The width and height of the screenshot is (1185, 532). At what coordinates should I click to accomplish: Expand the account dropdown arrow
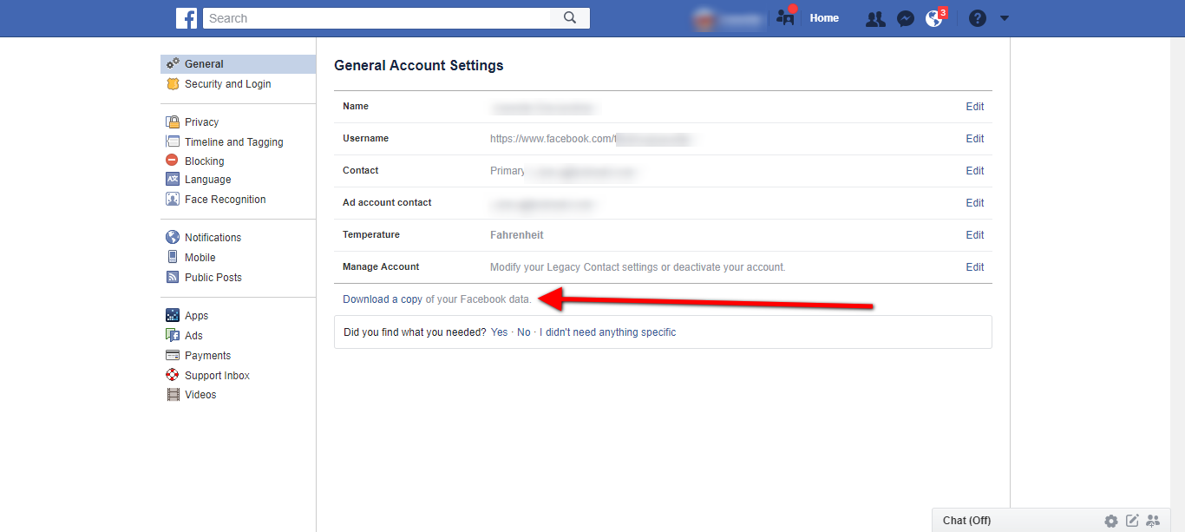(x=1005, y=18)
